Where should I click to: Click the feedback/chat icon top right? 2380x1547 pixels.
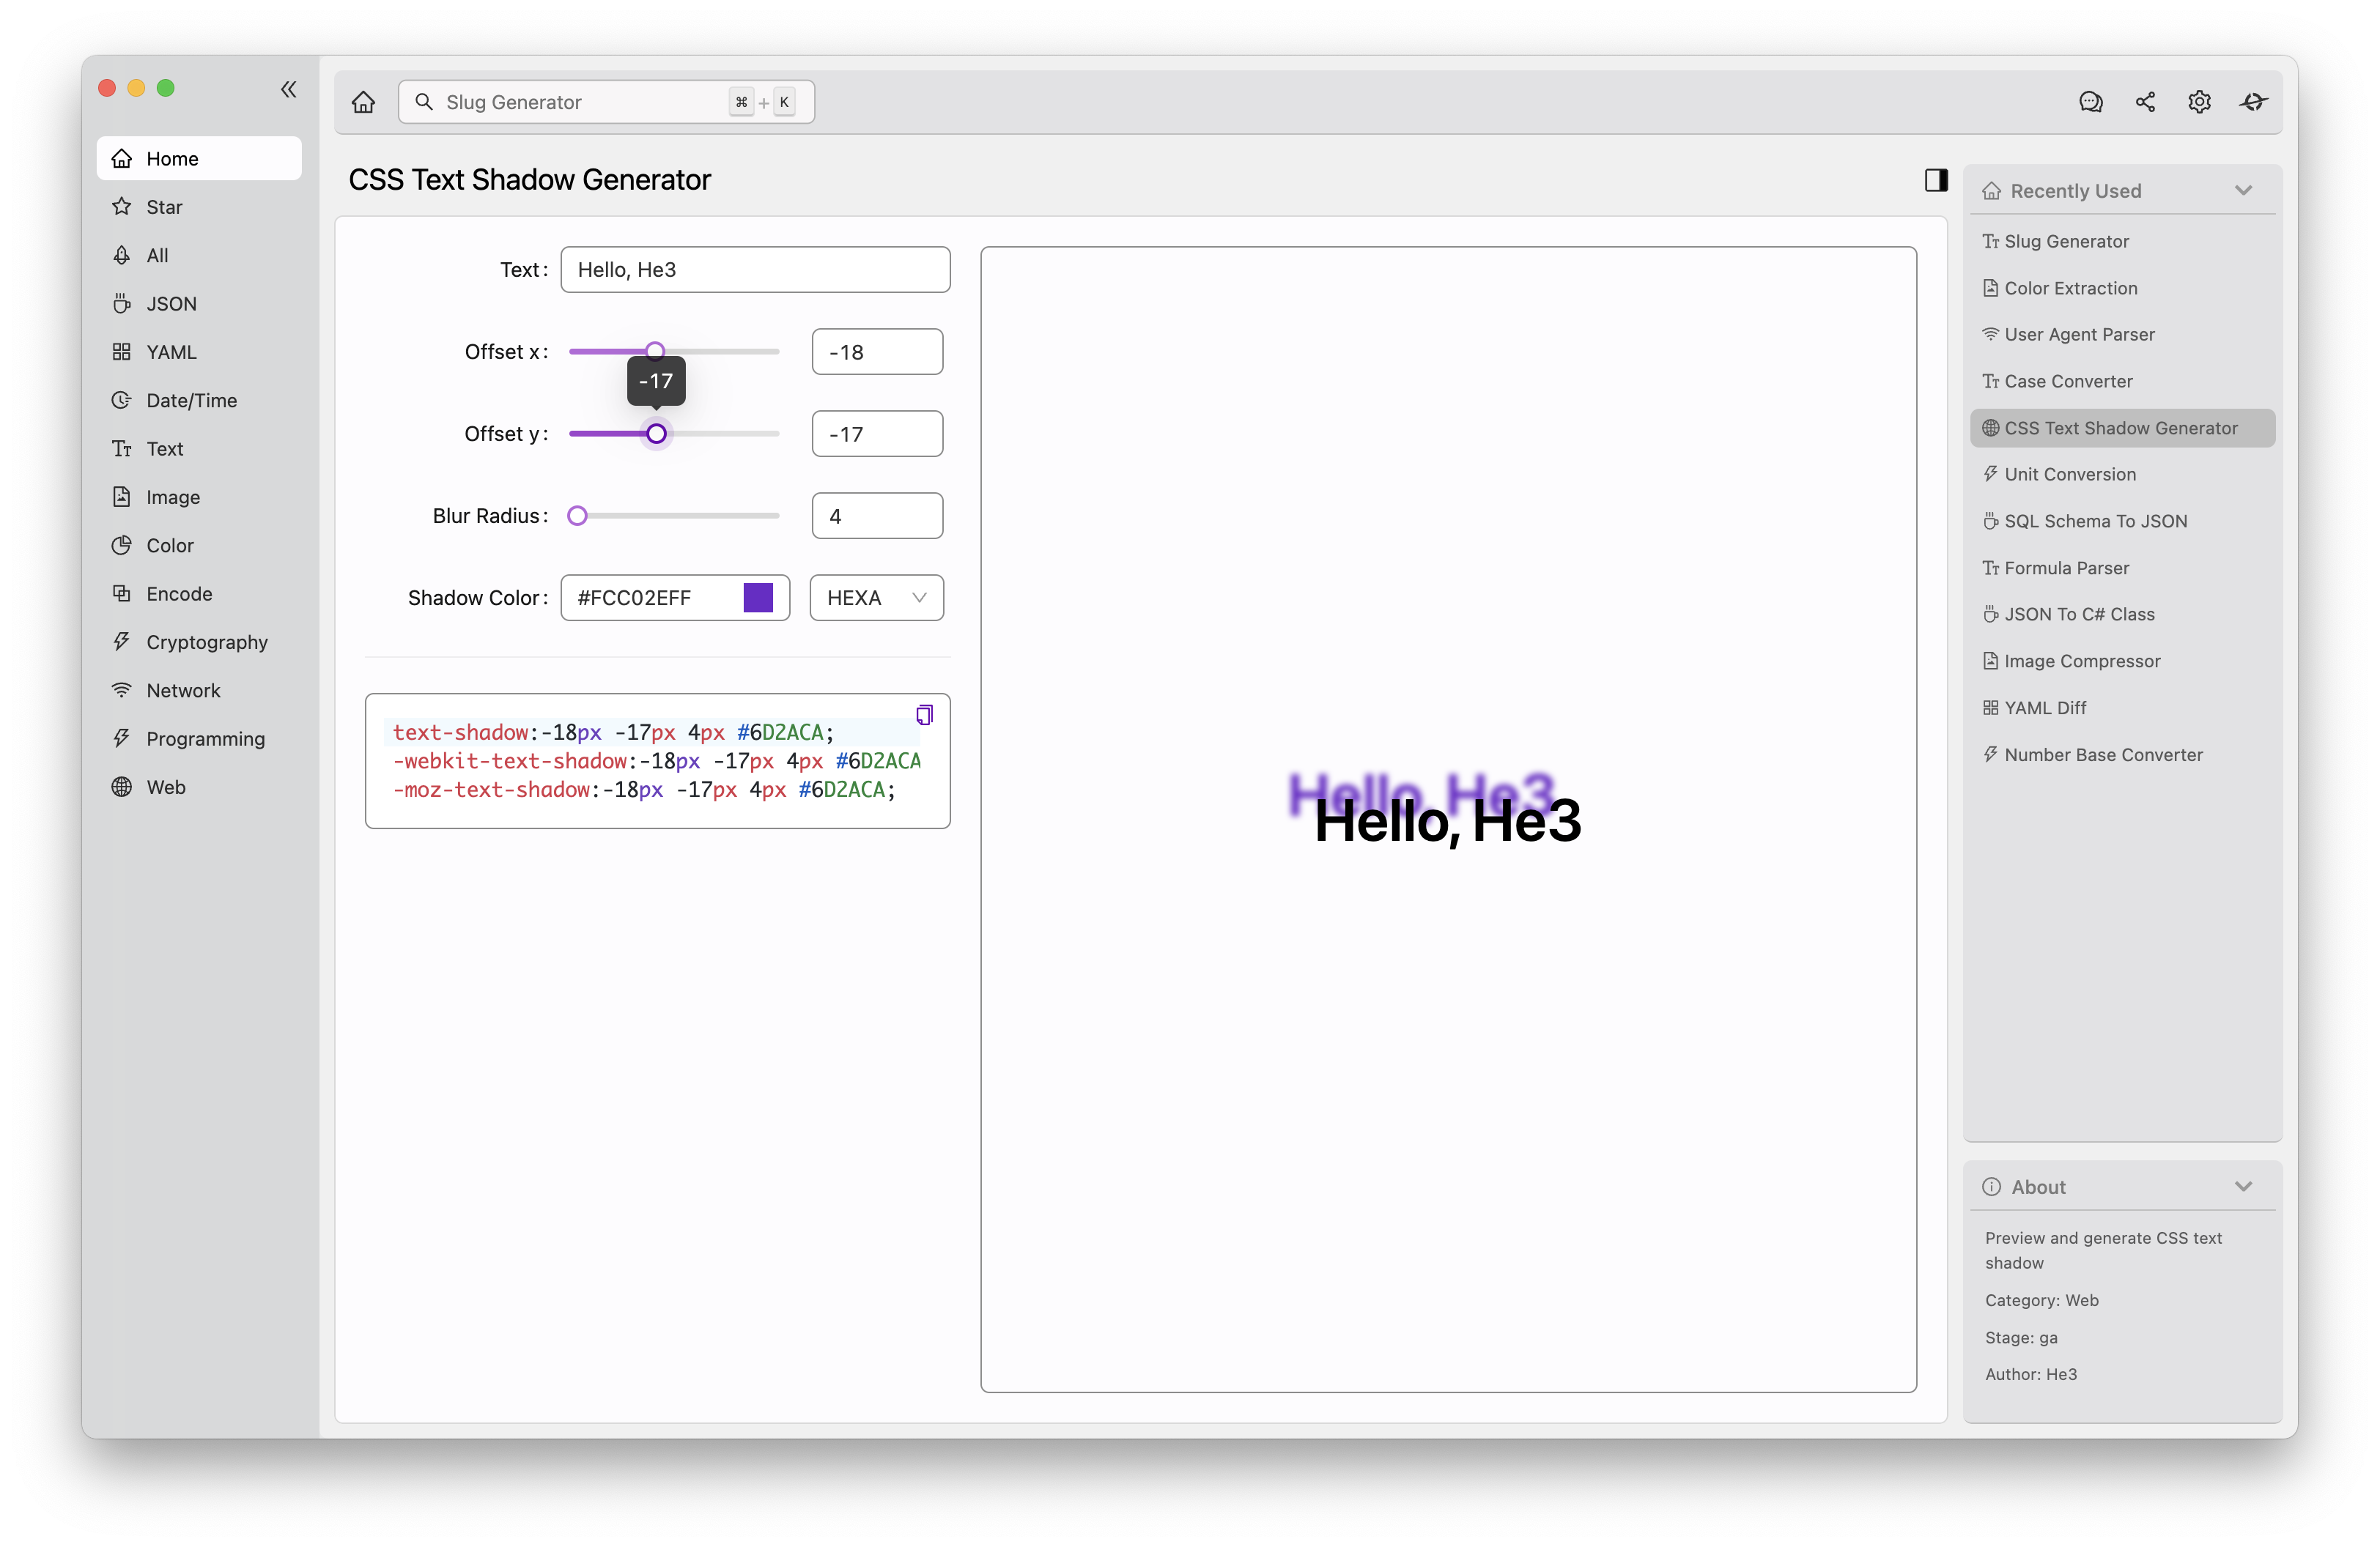[x=2087, y=100]
